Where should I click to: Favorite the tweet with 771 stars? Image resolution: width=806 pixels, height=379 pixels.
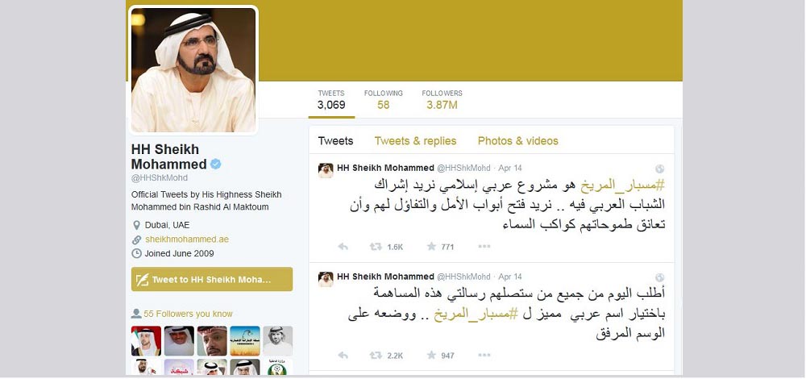[x=431, y=247]
